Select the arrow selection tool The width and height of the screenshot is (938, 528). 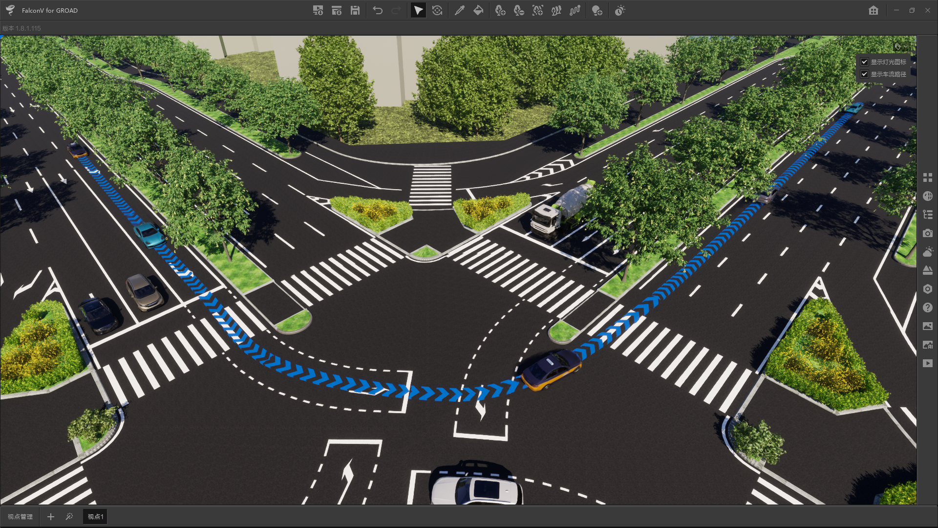(x=418, y=10)
